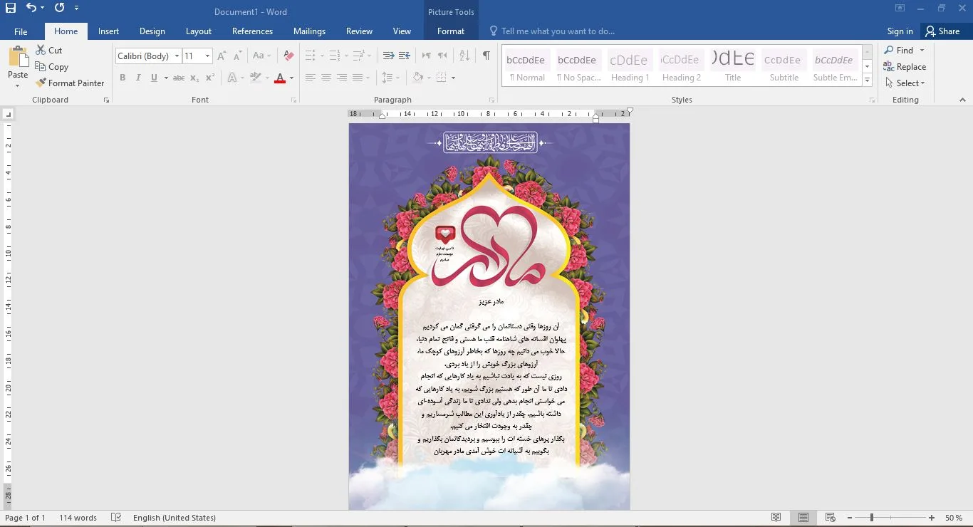Viewport: 973px width, 527px height.
Task: Click the Strikethrough icon
Action: coord(178,78)
